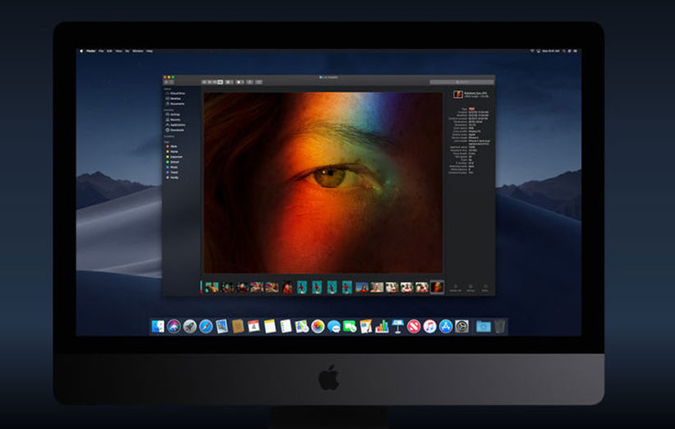675x429 pixels.
Task: Select Documents in Finder sidebar
Action: [x=175, y=104]
